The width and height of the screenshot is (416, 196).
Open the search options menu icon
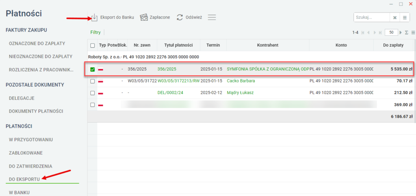pyautogui.click(x=405, y=18)
